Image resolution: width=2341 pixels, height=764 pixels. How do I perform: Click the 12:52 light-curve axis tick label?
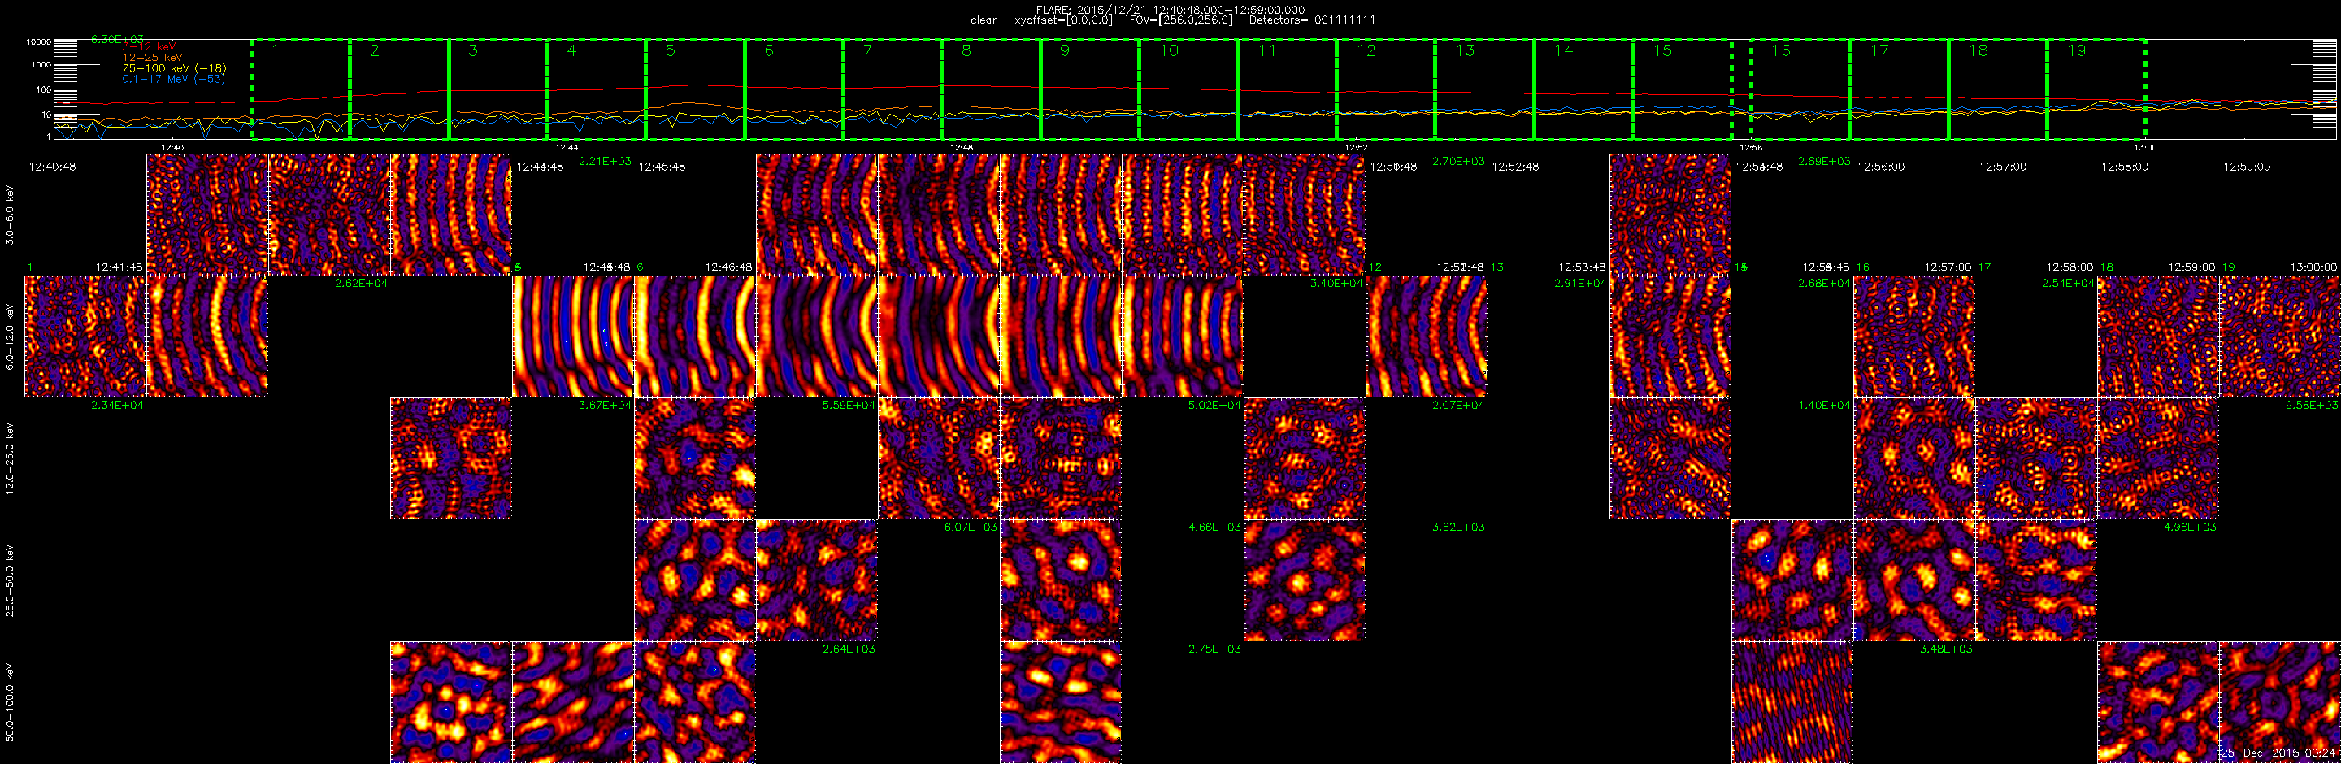coord(1356,147)
